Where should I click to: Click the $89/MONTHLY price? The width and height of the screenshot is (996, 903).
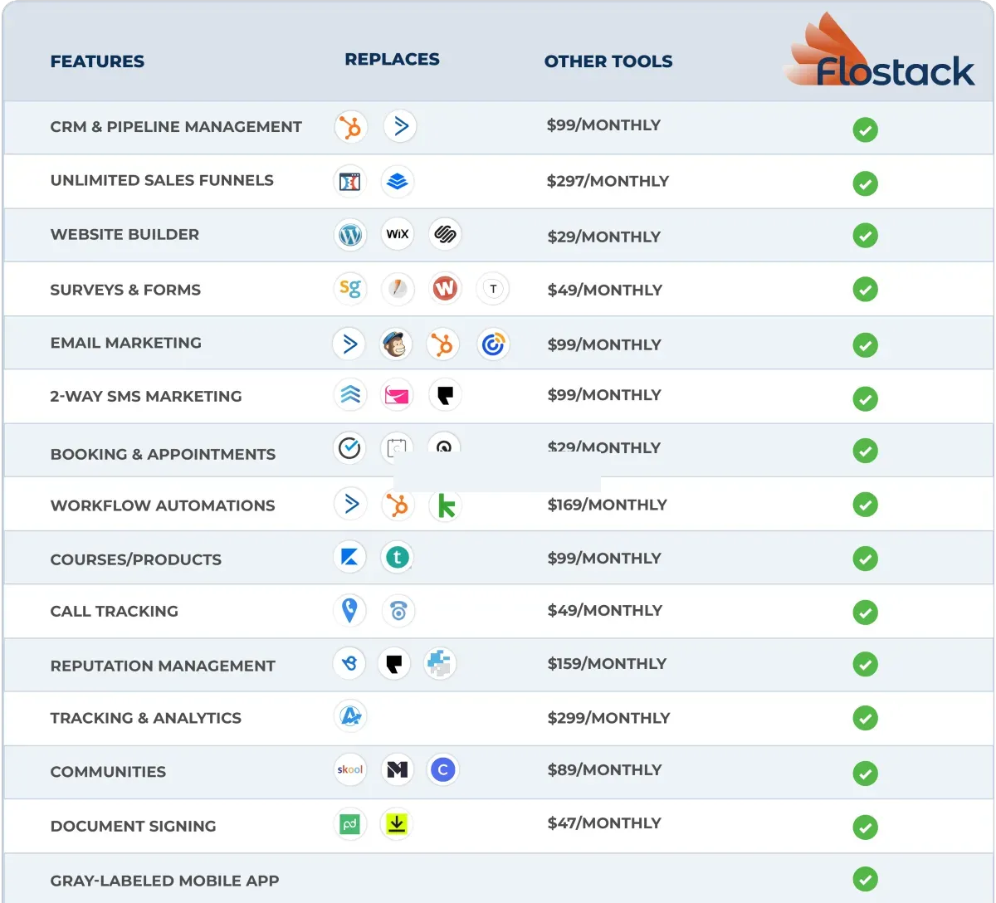pyautogui.click(x=604, y=769)
